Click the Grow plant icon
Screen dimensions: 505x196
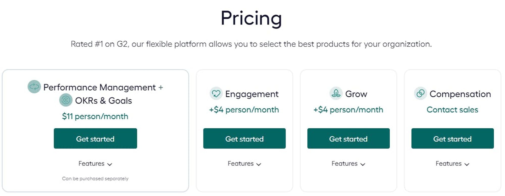pos(336,94)
